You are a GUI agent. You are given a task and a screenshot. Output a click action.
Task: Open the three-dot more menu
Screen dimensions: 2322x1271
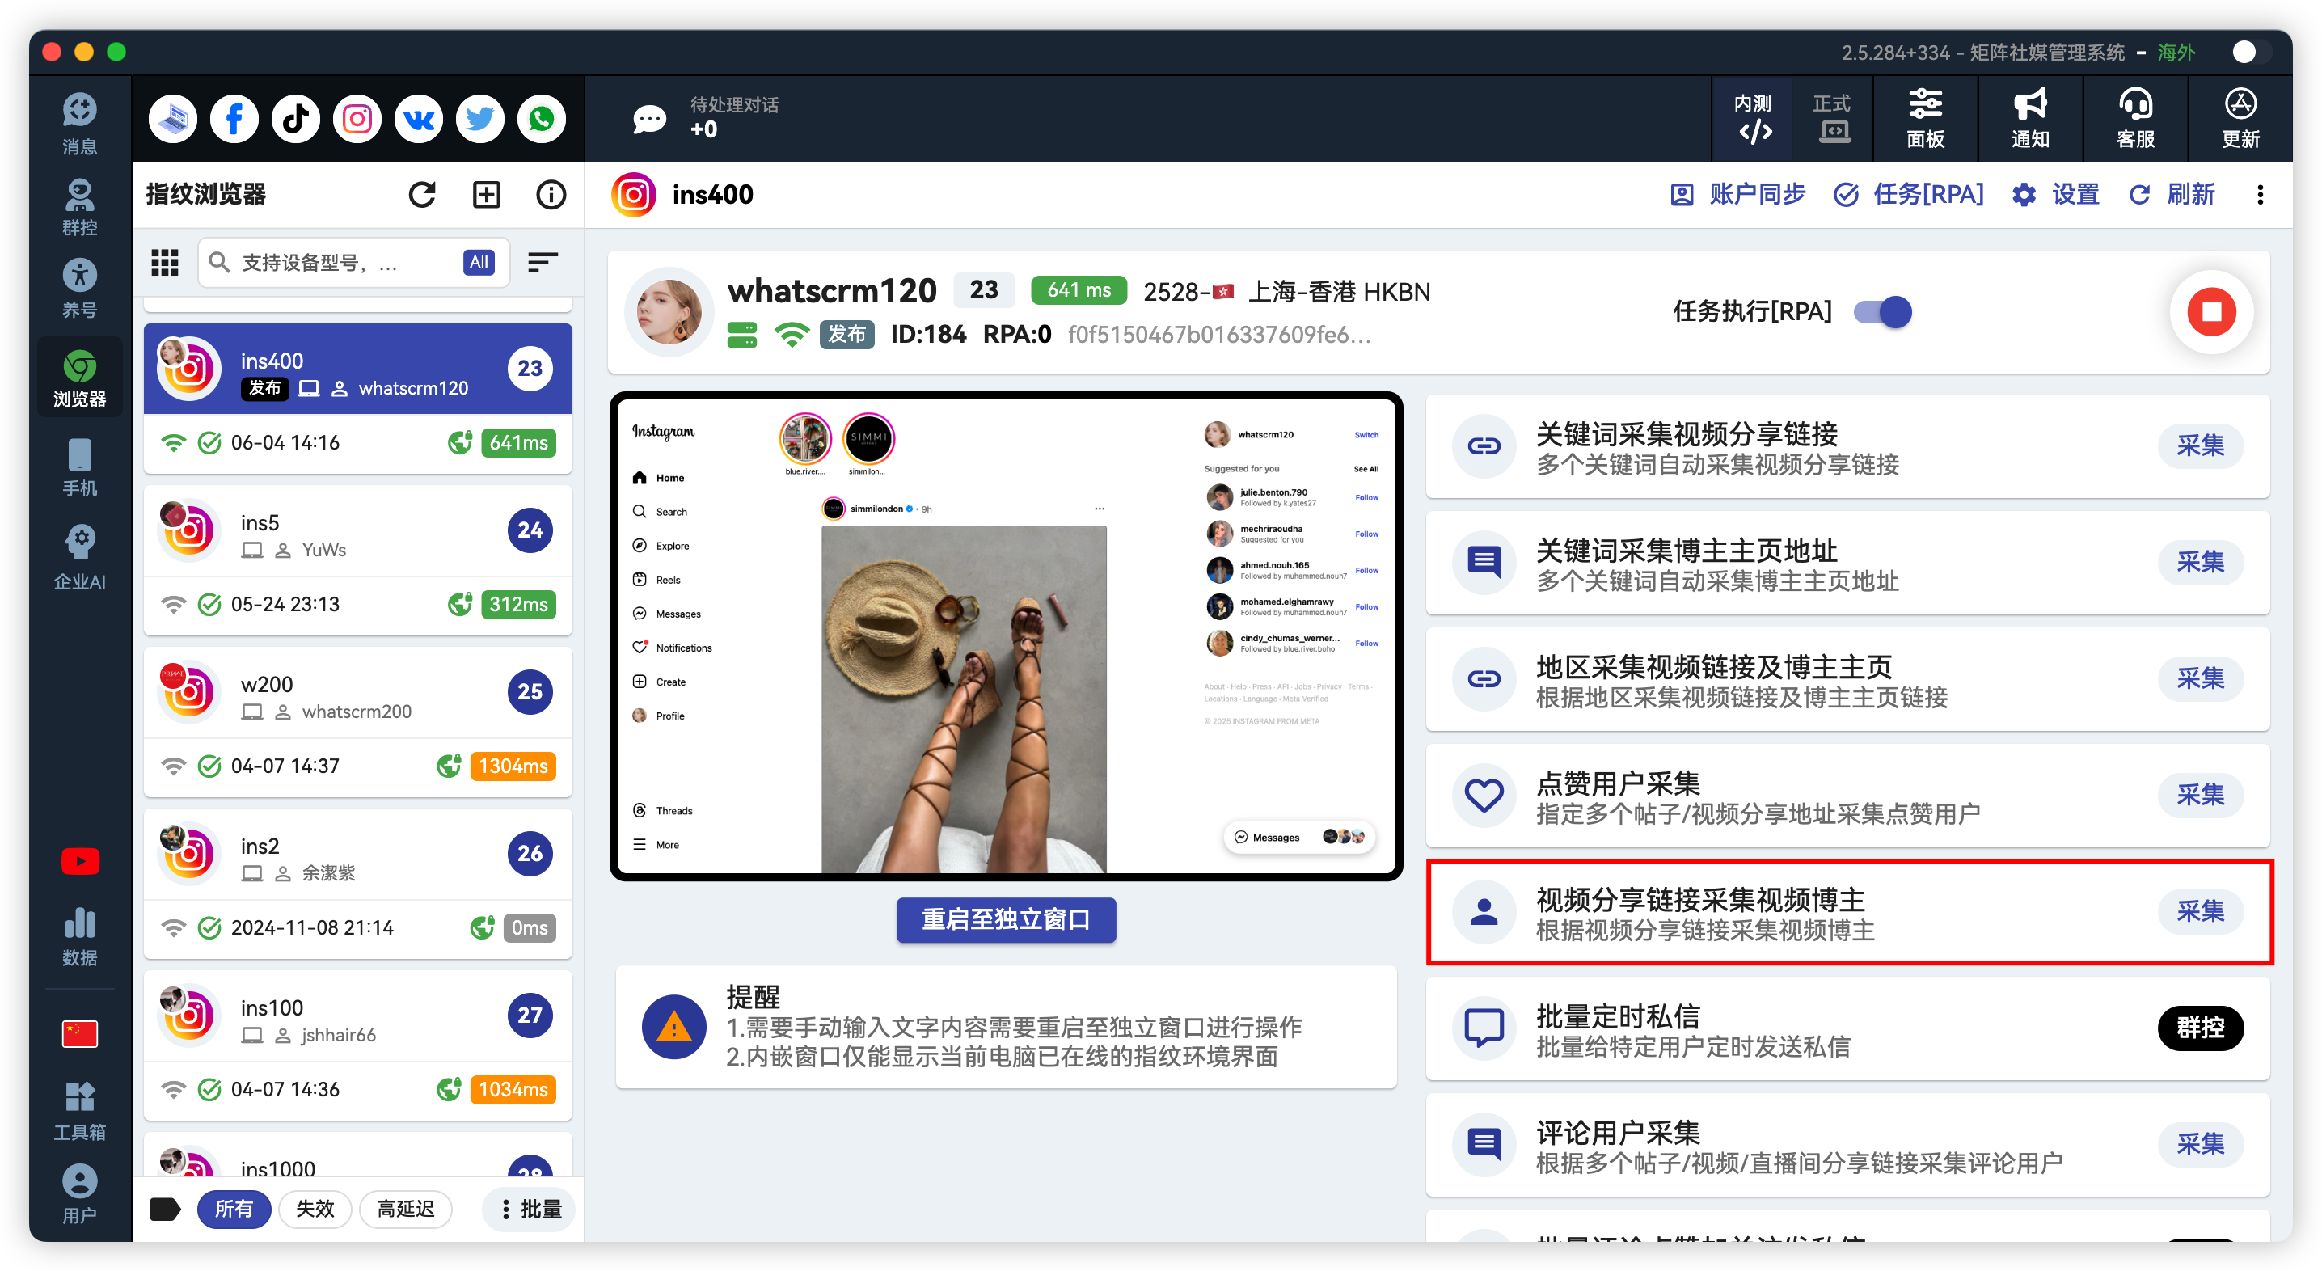pos(2260,195)
